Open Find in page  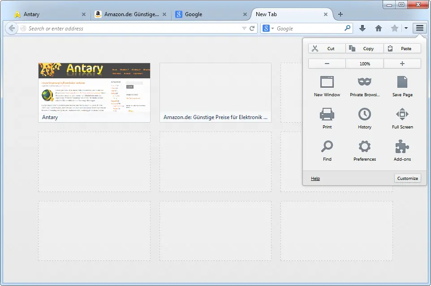pos(327,151)
